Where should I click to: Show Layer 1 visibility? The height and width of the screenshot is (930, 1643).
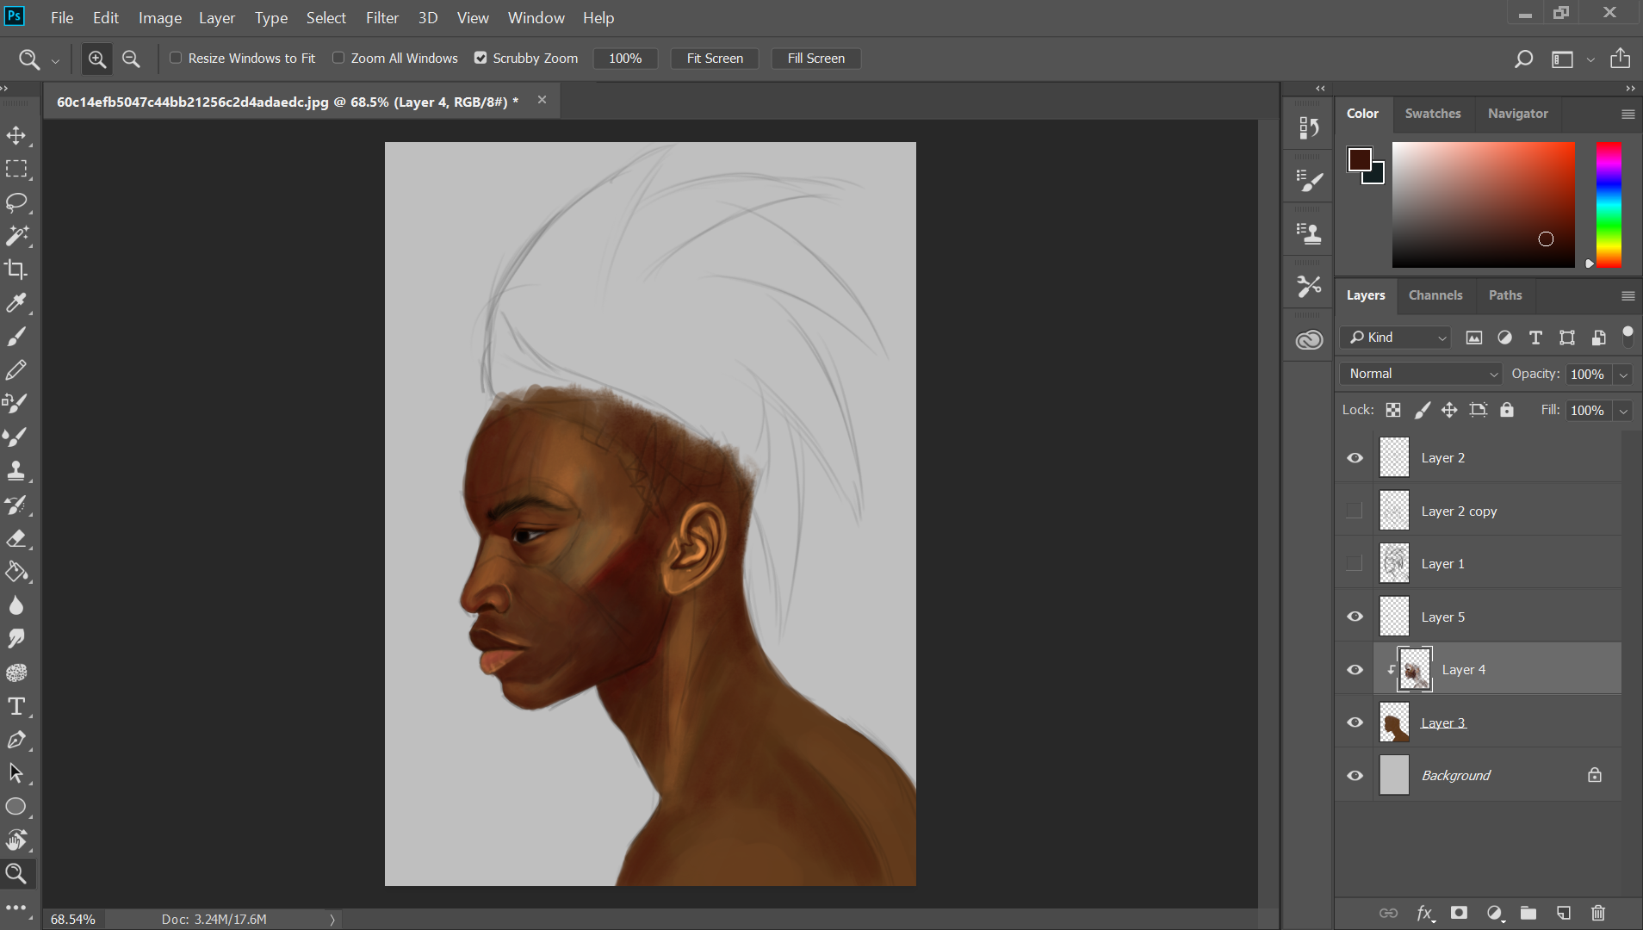point(1355,563)
